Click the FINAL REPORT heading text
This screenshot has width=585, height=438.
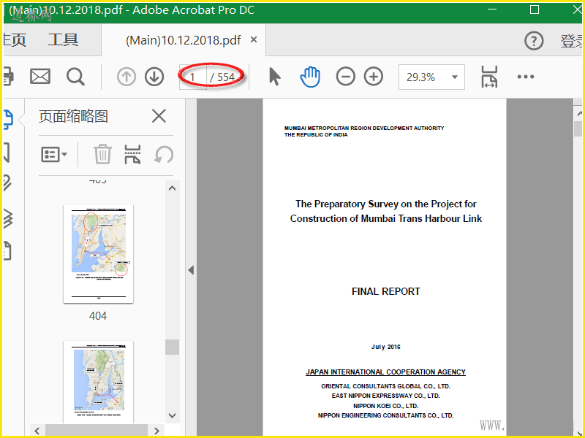(386, 291)
